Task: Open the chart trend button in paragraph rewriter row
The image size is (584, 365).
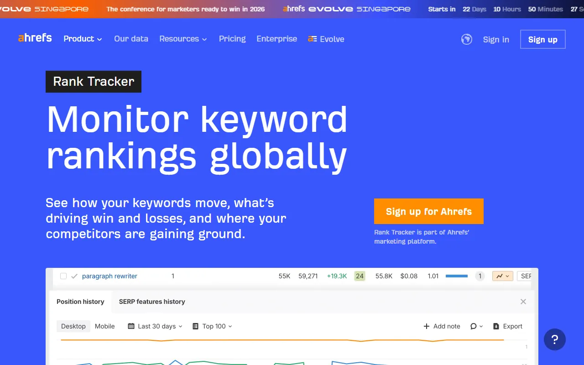Action: [x=503, y=276]
